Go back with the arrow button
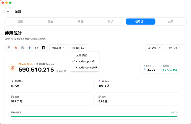This screenshot has width=191, height=124. click(x=8, y=11)
